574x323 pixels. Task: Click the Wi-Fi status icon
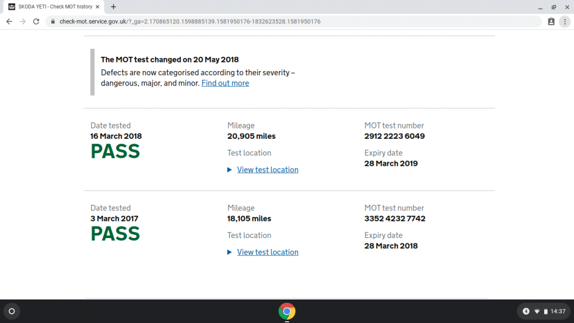tap(537, 312)
